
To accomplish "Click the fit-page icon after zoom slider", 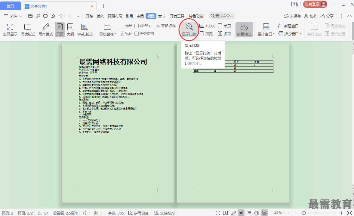I will pyautogui.click(x=349, y=213).
